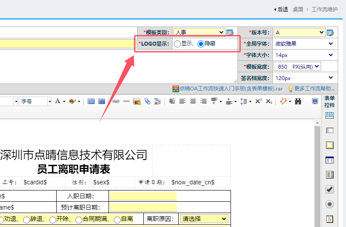
Task: Select the 隐藏 LOGO radio button
Action: coord(201,44)
